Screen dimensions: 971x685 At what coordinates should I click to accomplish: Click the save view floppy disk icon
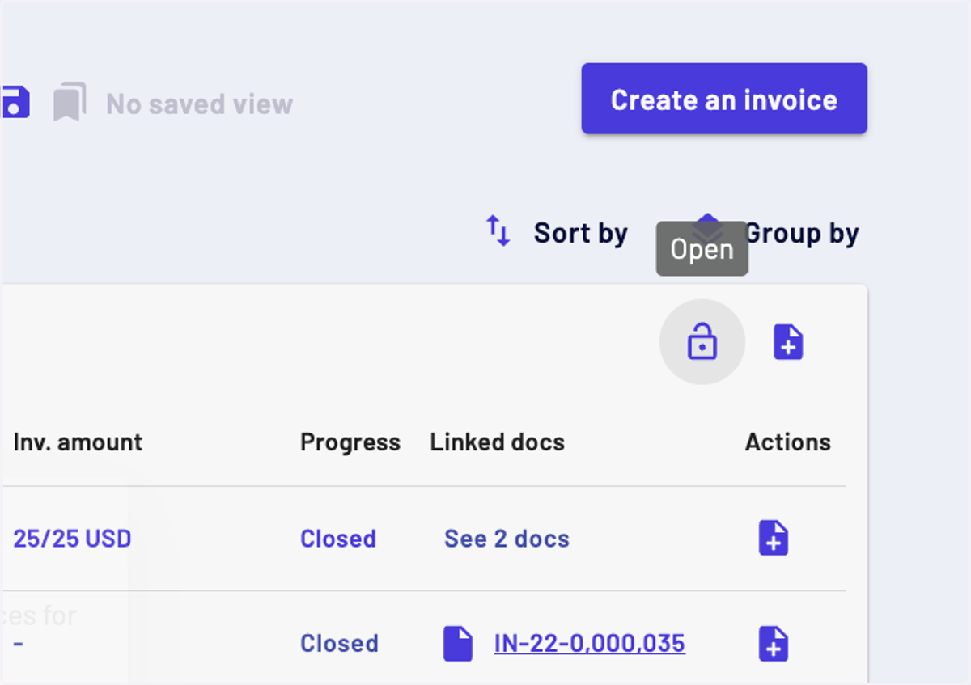[16, 103]
